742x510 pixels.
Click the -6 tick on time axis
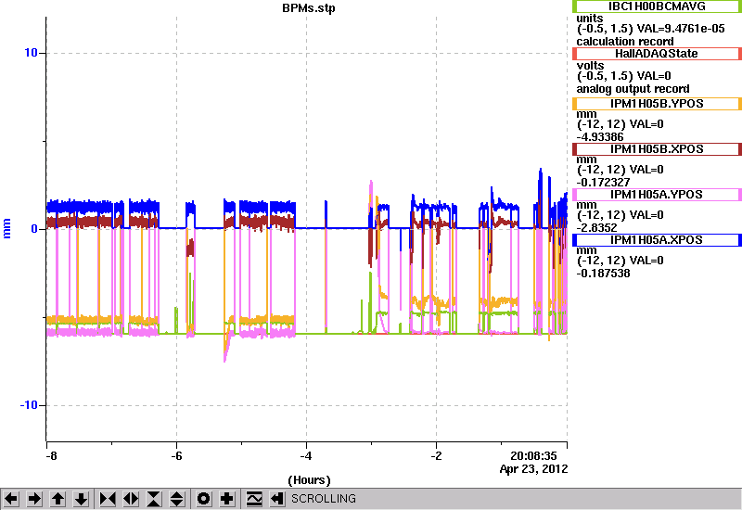pos(176,456)
